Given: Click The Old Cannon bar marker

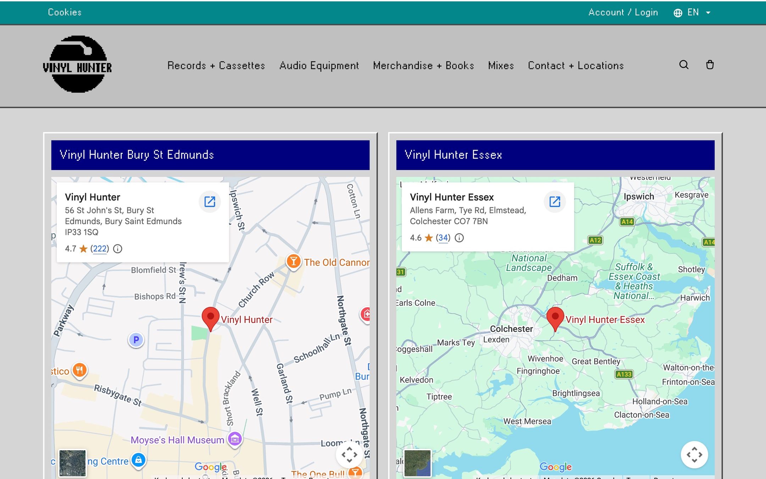Looking at the screenshot, I should tap(293, 262).
